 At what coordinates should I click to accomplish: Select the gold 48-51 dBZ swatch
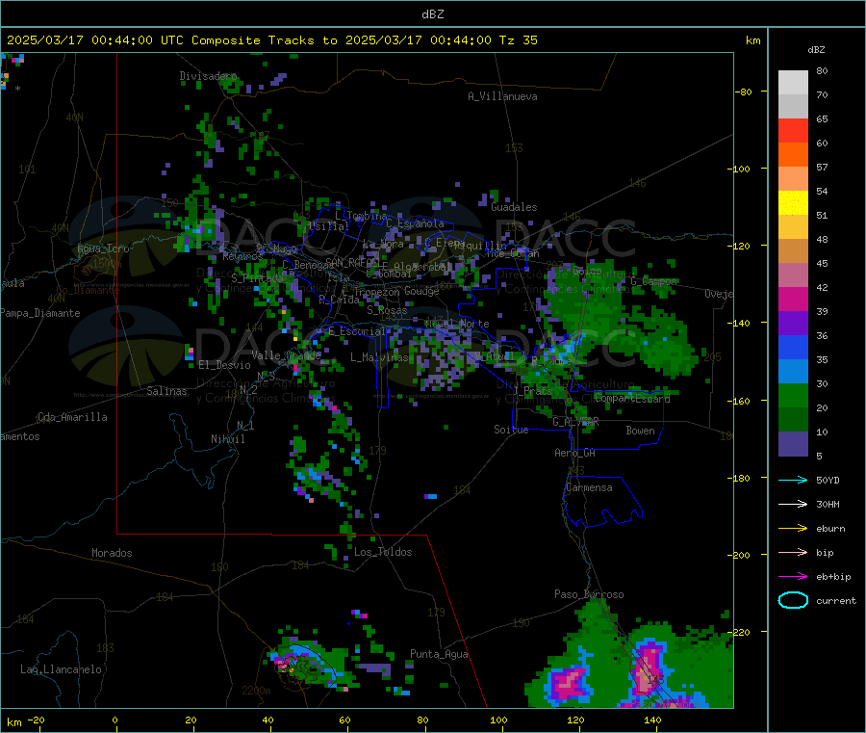point(793,227)
